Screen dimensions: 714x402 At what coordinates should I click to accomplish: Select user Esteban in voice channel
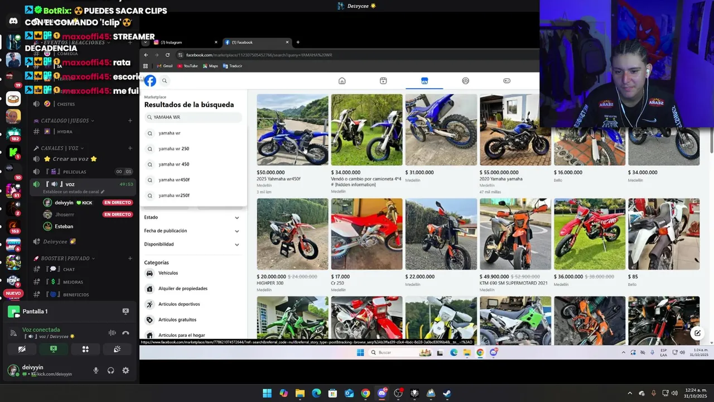point(64,226)
